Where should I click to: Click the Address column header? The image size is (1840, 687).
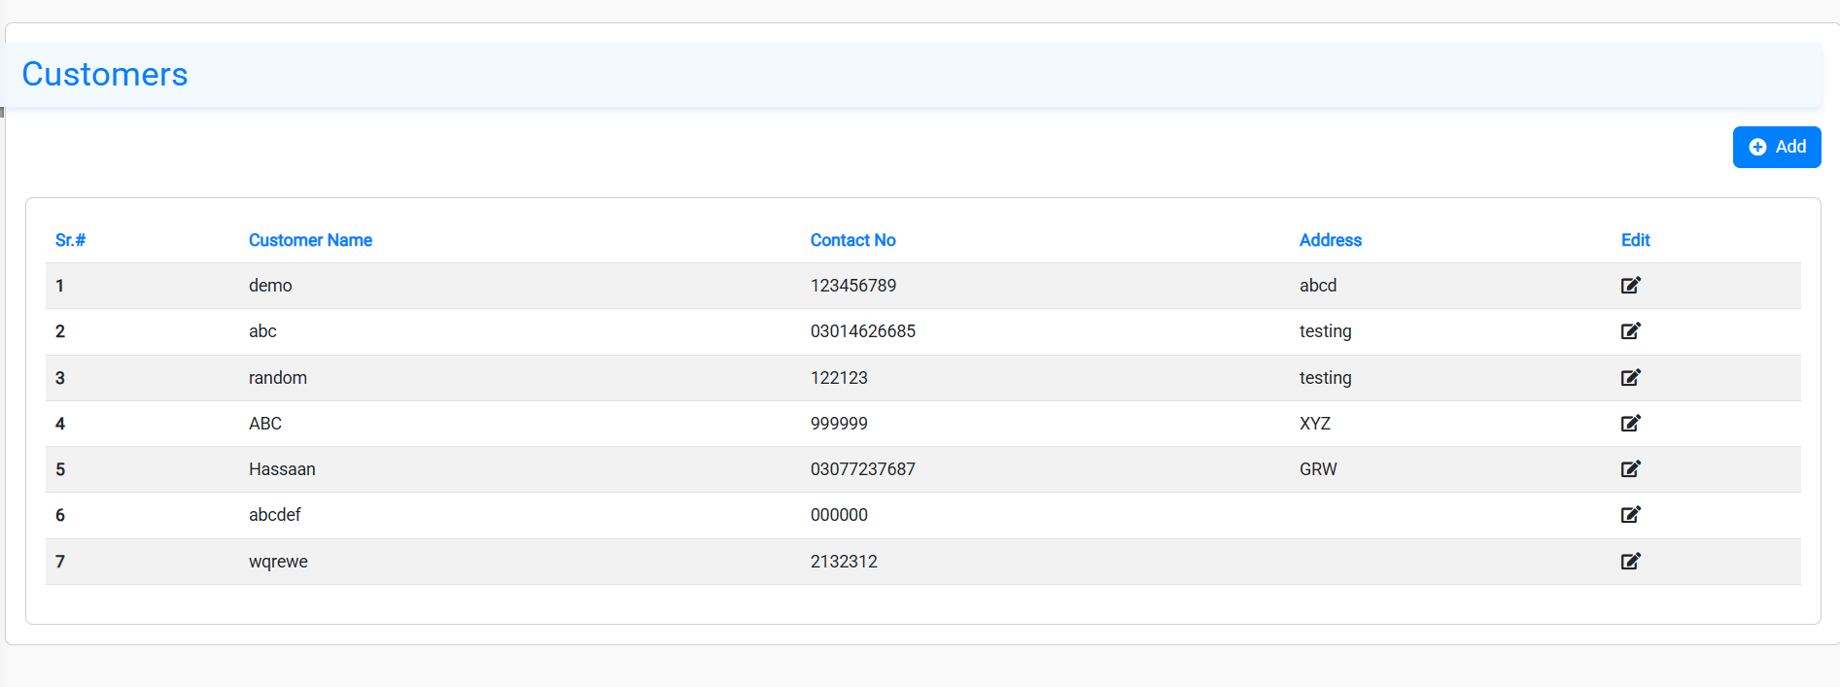tap(1330, 240)
